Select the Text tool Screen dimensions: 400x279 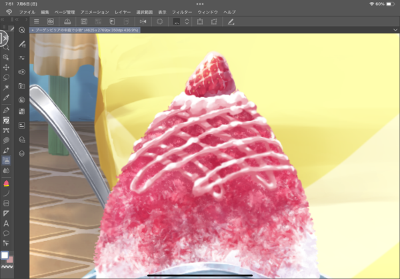click(x=7, y=224)
